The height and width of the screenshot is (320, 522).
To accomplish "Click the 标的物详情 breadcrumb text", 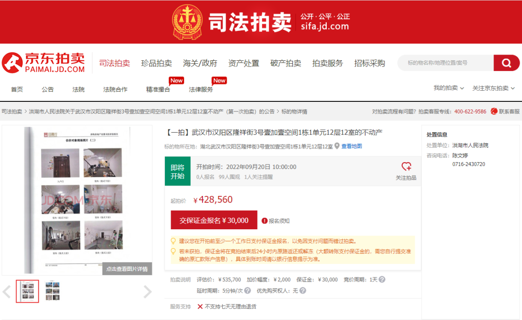I will click(x=294, y=111).
